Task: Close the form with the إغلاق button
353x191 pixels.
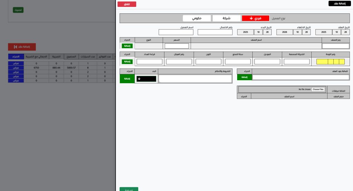Action: 127,4
